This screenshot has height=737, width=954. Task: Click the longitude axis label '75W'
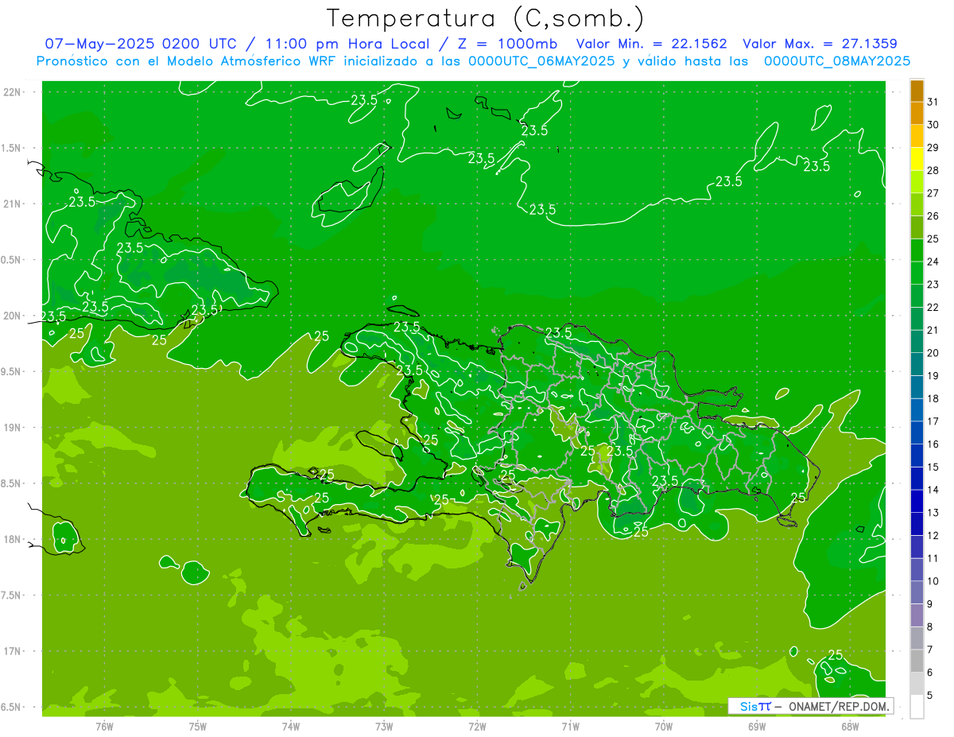click(x=198, y=726)
